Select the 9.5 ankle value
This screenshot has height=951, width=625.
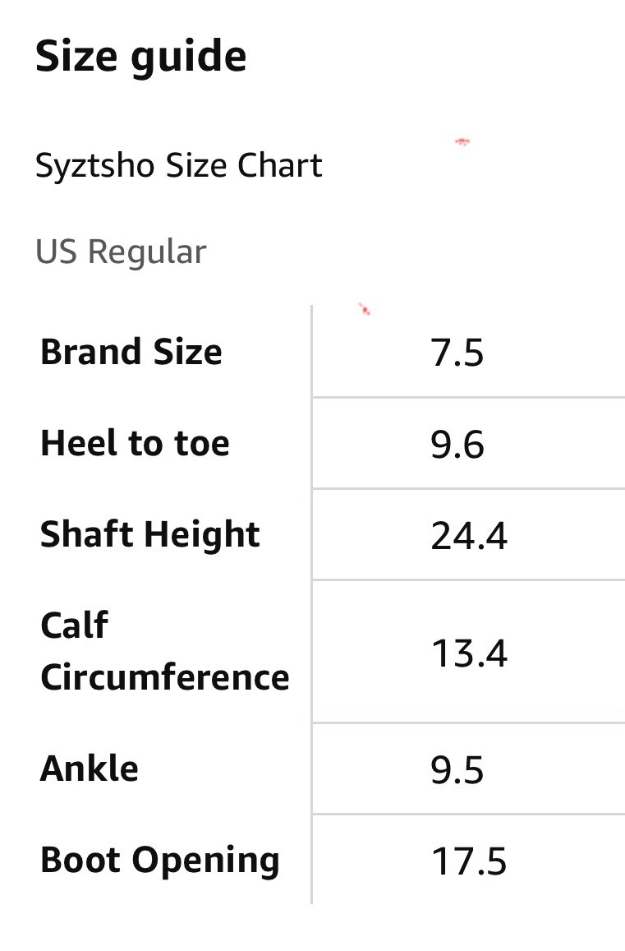pyautogui.click(x=457, y=770)
